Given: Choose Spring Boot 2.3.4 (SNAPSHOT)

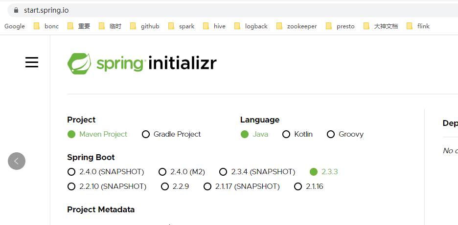Looking at the screenshot, I should [x=257, y=172].
